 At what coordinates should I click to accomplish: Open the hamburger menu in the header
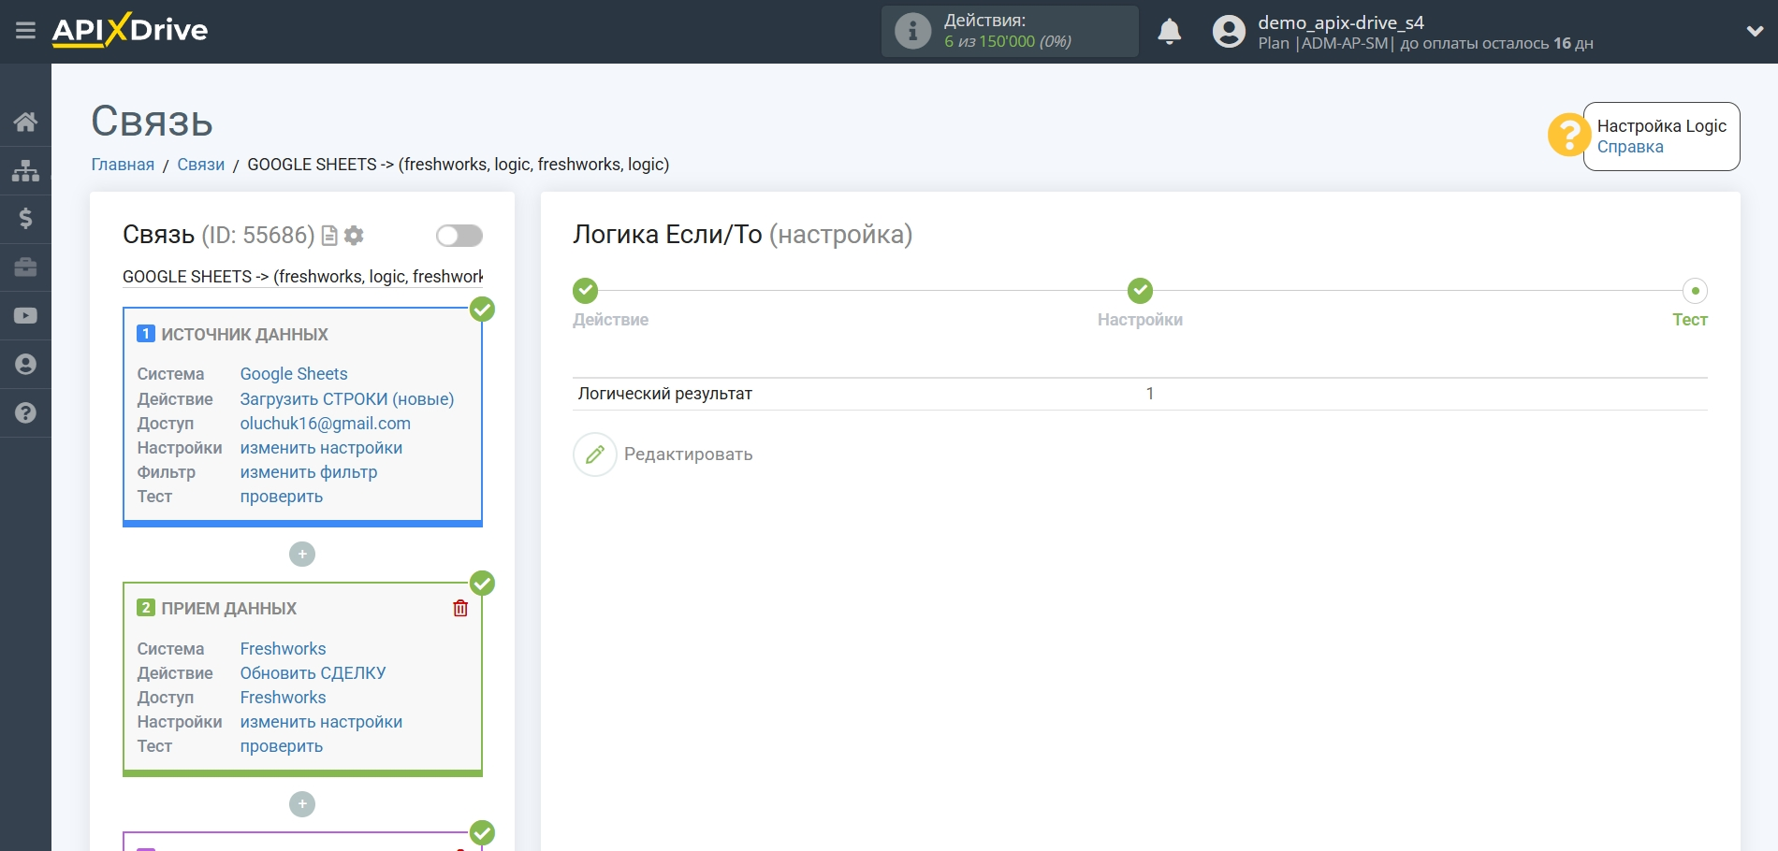25,31
